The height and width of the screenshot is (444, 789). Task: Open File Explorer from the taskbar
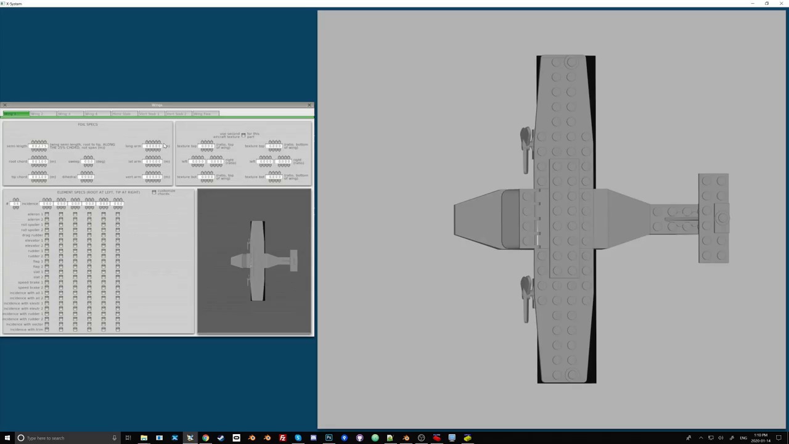(x=144, y=438)
